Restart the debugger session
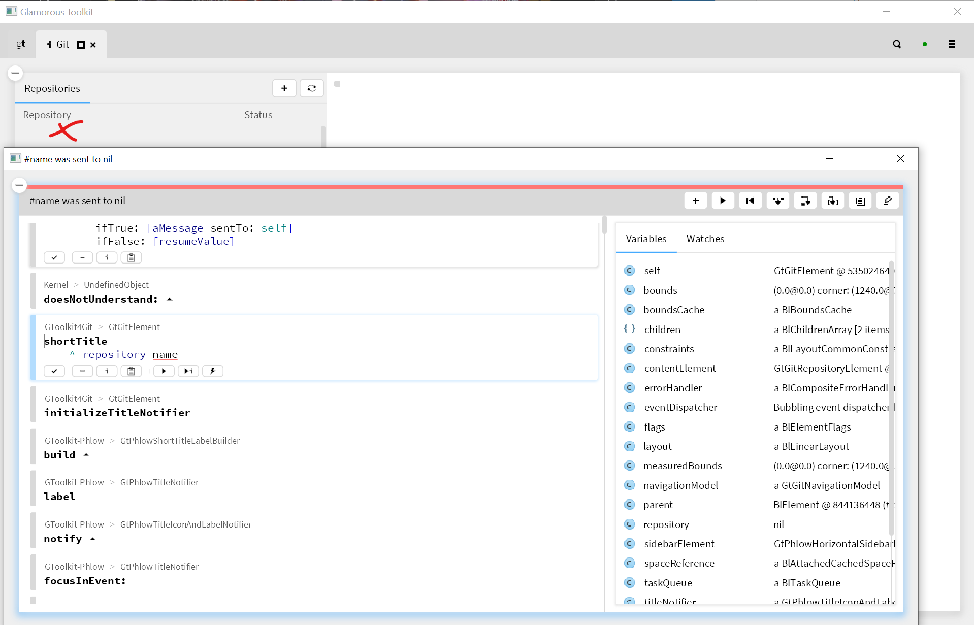974x625 pixels. pos(750,201)
